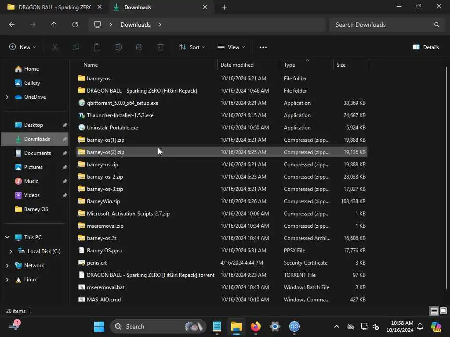
Task: Select TLauncher-Installer-1.5.3.exe
Action: click(x=222, y=115)
